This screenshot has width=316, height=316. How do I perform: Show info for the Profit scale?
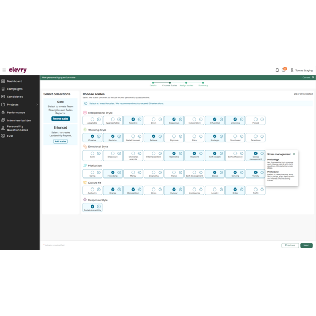tap(262, 190)
